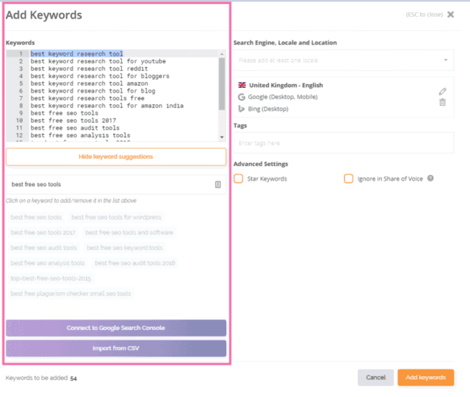Close the Add Keywords dialog with X
The width and height of the screenshot is (470, 397).
451,14
